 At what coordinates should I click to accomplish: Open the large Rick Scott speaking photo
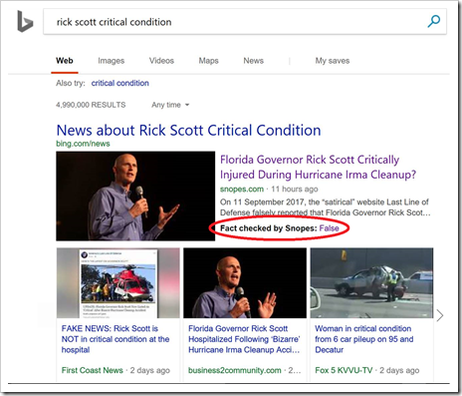point(135,196)
